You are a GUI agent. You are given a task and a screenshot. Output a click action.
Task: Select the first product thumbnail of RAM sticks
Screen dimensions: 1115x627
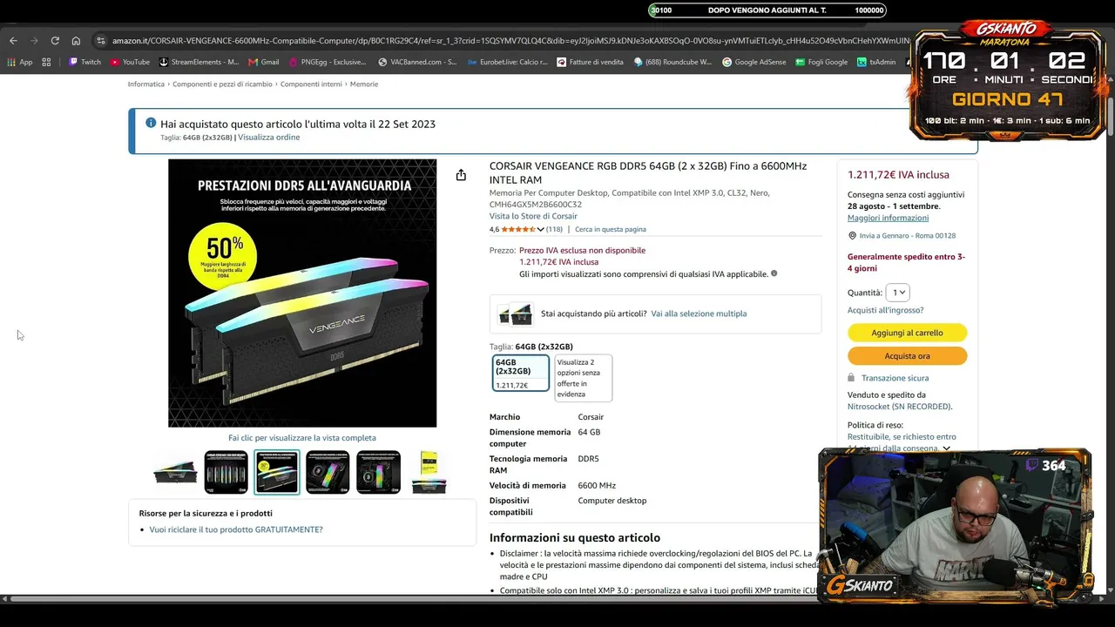[175, 472]
